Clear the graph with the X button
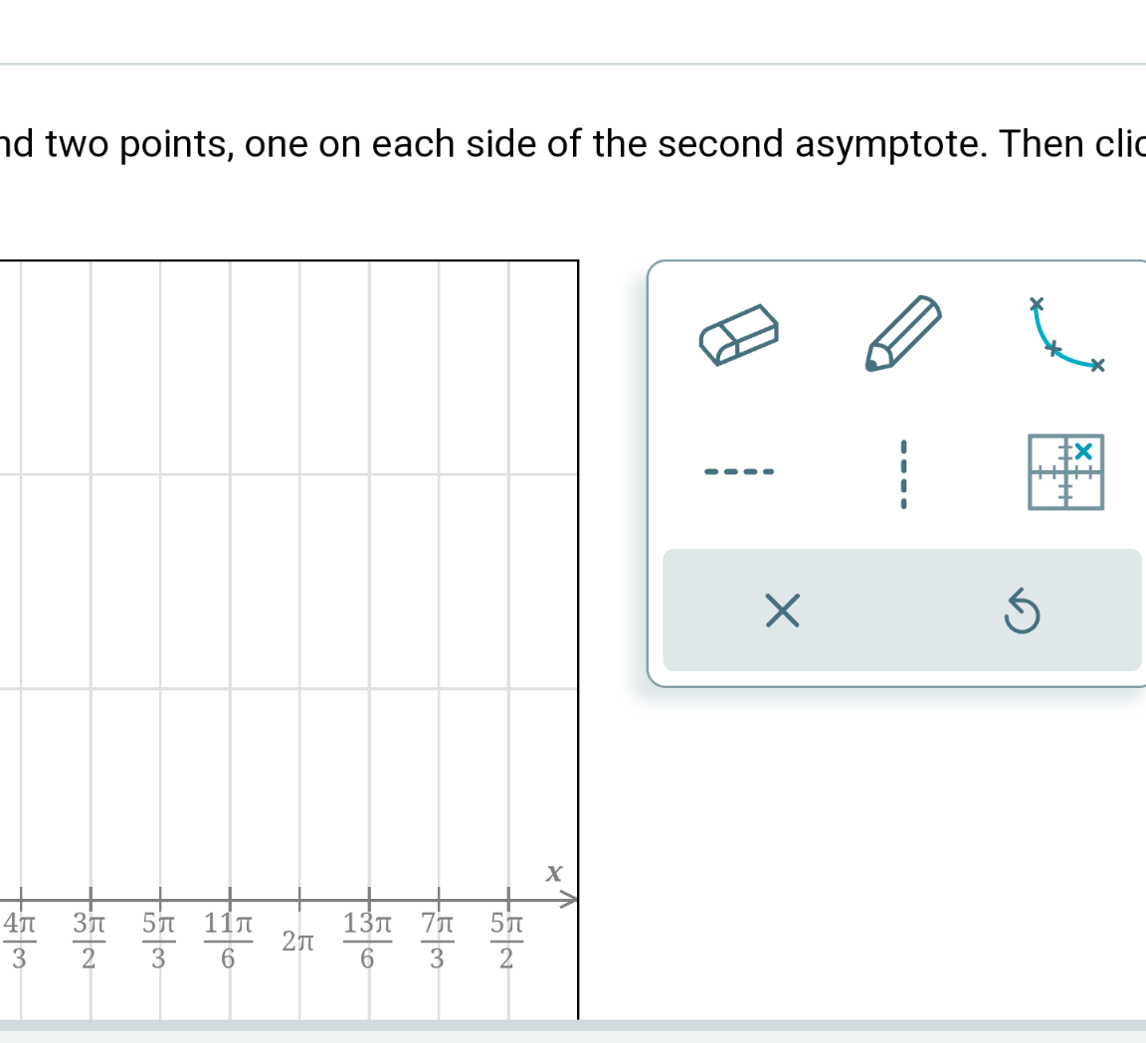The image size is (1146, 1043). click(782, 610)
